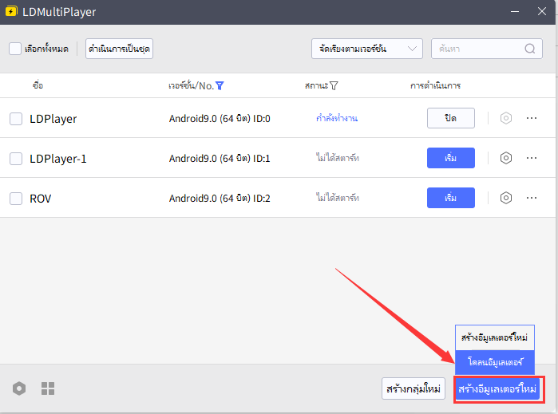
Task: Close the running LDPlayer instance
Action: pyautogui.click(x=451, y=118)
